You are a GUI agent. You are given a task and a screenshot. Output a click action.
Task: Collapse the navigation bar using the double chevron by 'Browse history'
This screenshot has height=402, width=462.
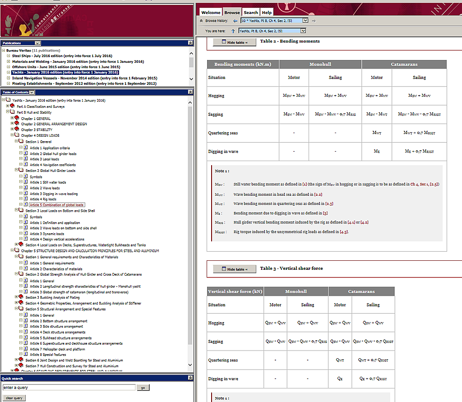click(x=201, y=21)
